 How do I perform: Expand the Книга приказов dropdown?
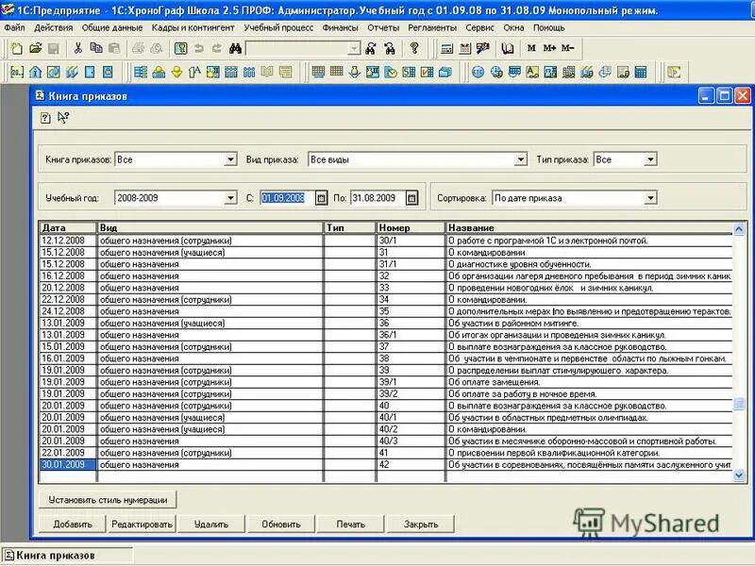(230, 159)
